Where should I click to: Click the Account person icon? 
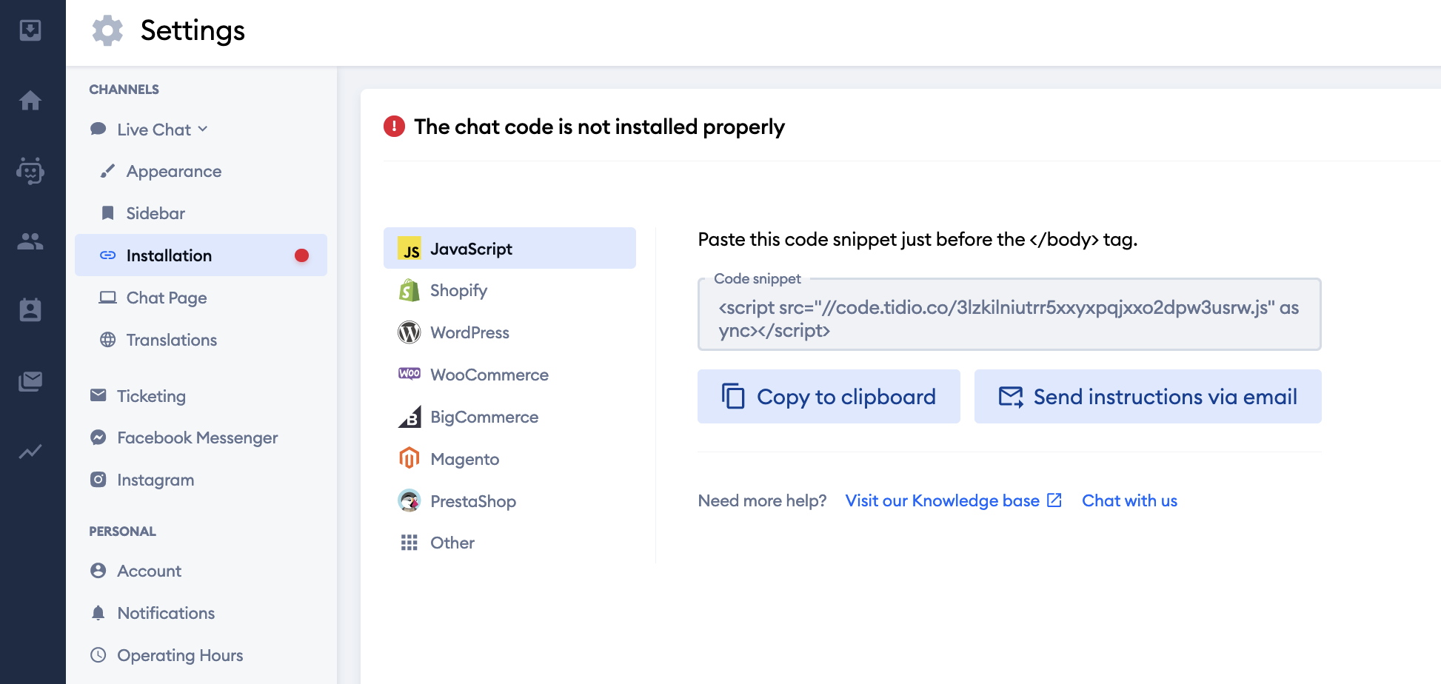click(x=98, y=571)
